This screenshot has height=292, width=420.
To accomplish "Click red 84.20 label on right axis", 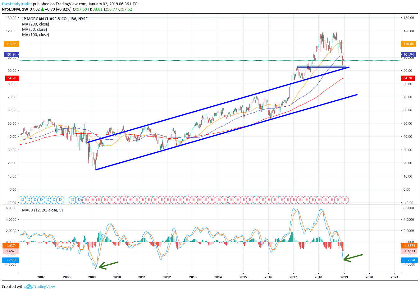I will [x=408, y=78].
